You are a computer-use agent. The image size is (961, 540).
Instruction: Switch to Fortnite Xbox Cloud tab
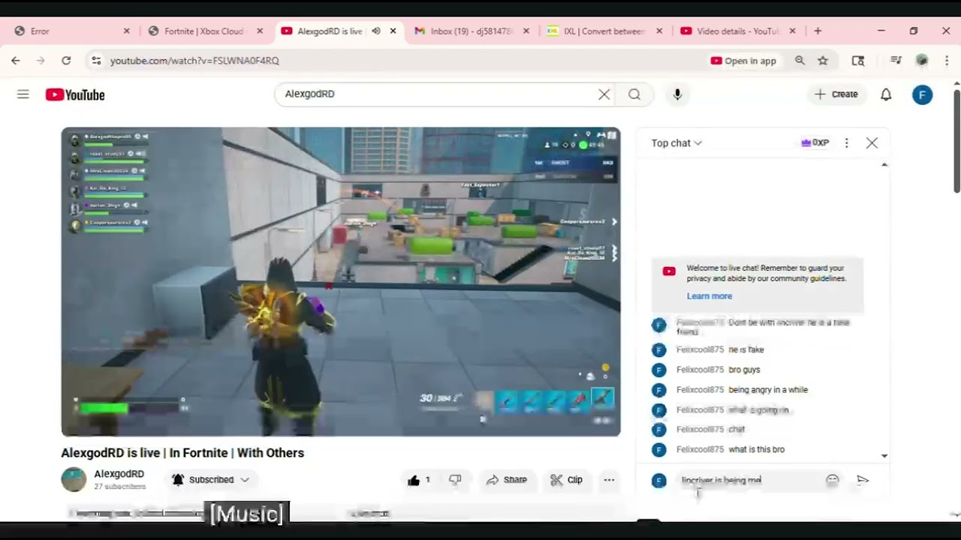coord(206,31)
